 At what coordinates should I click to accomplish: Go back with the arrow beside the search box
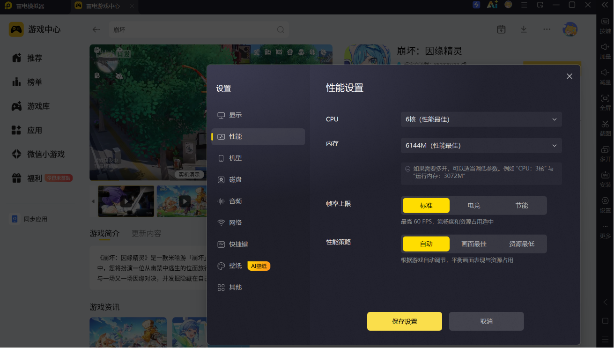[x=96, y=30]
